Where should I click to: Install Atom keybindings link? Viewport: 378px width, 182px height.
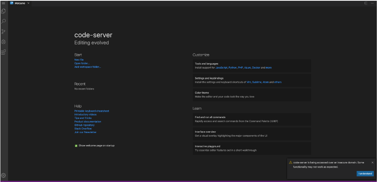(266, 82)
